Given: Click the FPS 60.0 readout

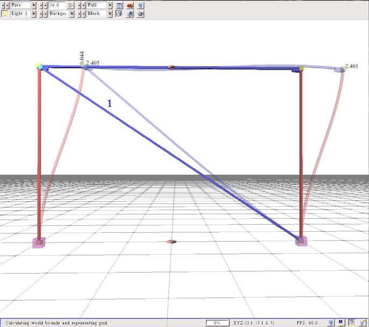Looking at the screenshot, I should point(307,323).
